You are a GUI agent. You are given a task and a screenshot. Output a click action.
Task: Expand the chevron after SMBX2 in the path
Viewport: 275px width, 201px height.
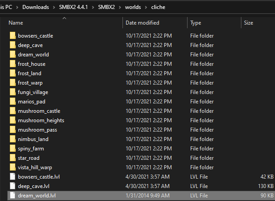[120, 7]
